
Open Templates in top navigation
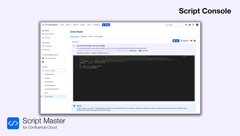[x=97, y=25]
